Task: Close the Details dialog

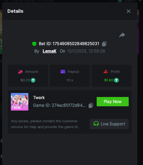Action: click(128, 11)
